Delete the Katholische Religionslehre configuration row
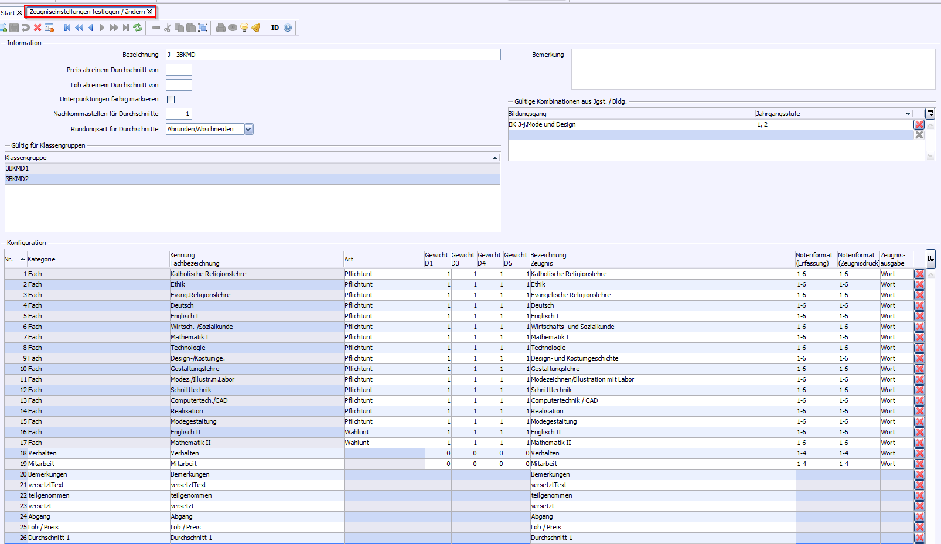The width and height of the screenshot is (941, 544). [919, 274]
